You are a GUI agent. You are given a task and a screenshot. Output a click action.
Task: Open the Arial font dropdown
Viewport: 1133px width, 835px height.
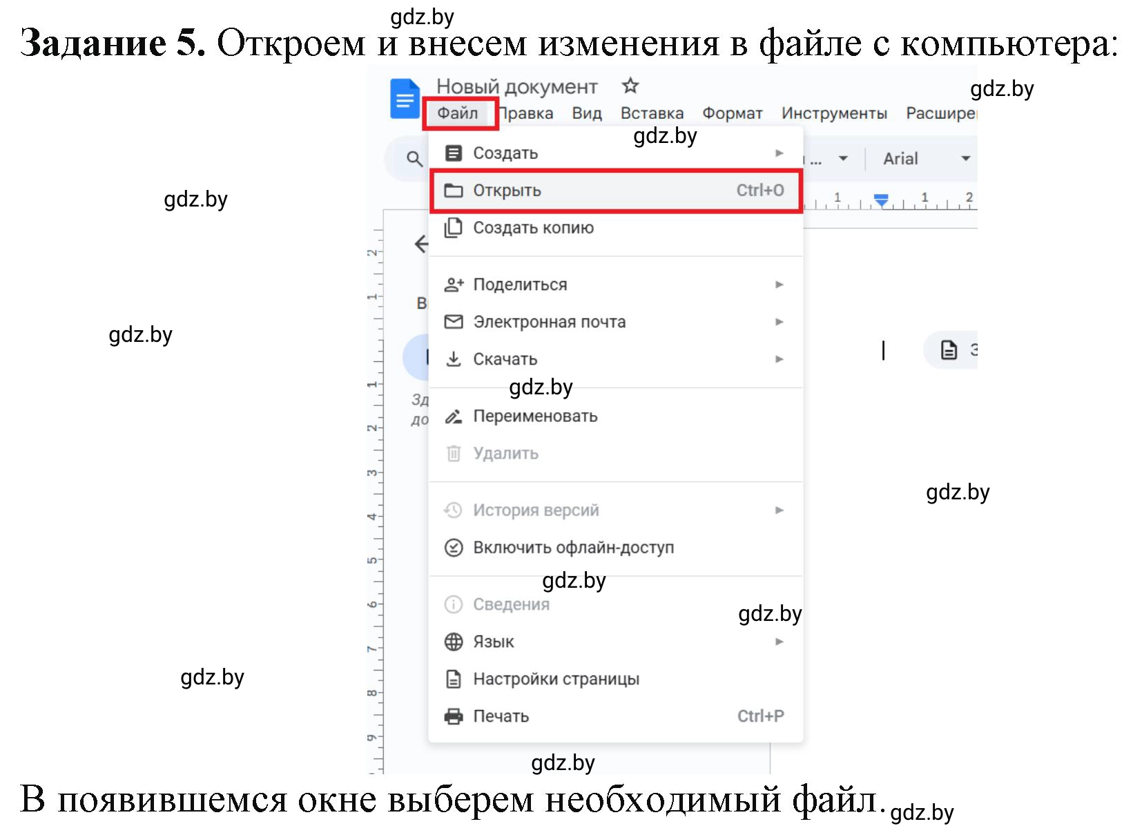[x=927, y=159]
